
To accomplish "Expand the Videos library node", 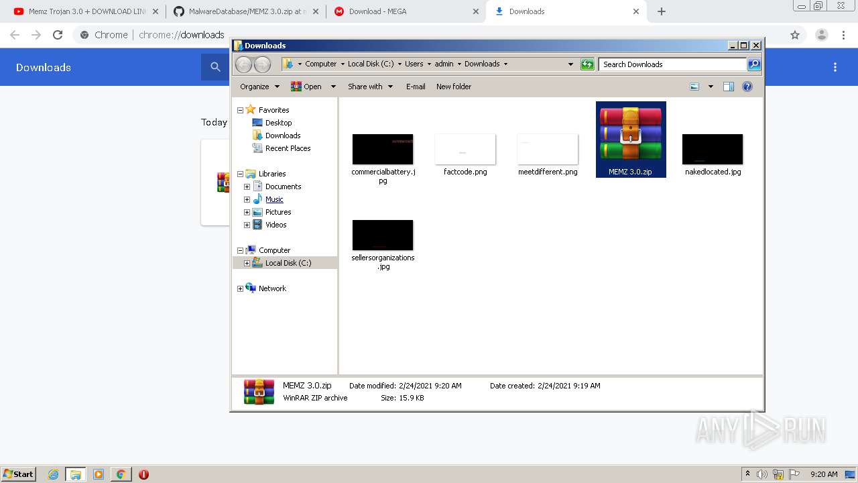I will pos(247,225).
